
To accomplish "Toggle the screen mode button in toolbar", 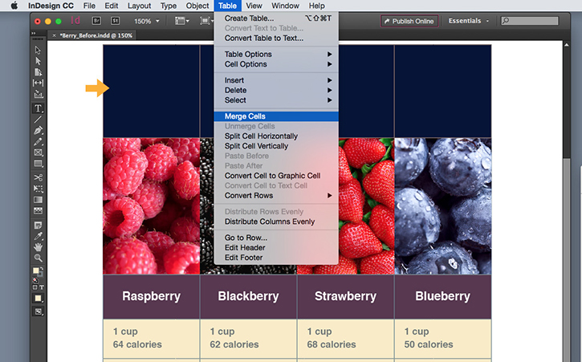I will pyautogui.click(x=38, y=311).
